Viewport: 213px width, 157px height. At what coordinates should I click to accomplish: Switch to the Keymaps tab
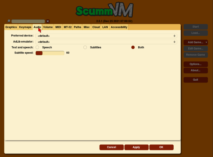pos(25,27)
